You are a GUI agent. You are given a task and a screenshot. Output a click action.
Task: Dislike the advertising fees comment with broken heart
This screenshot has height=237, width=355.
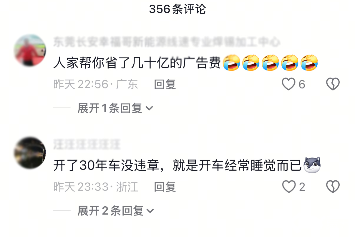333,84
